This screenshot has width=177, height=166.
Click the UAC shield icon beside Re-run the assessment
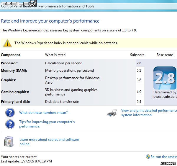click(148, 157)
